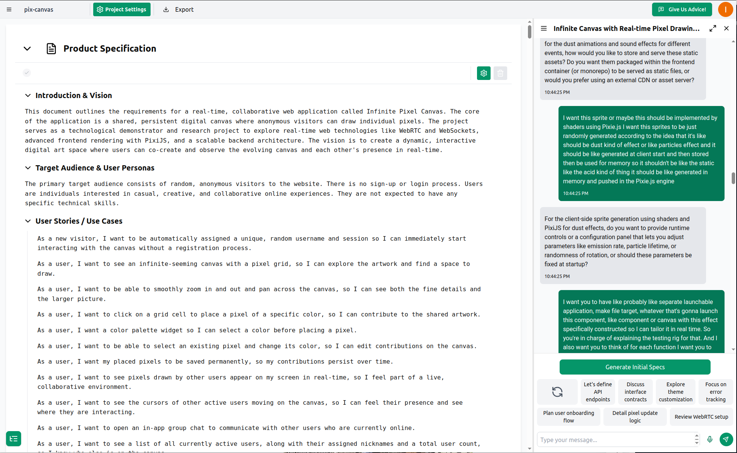Open Project Settings
737x453 pixels.
tap(122, 9)
